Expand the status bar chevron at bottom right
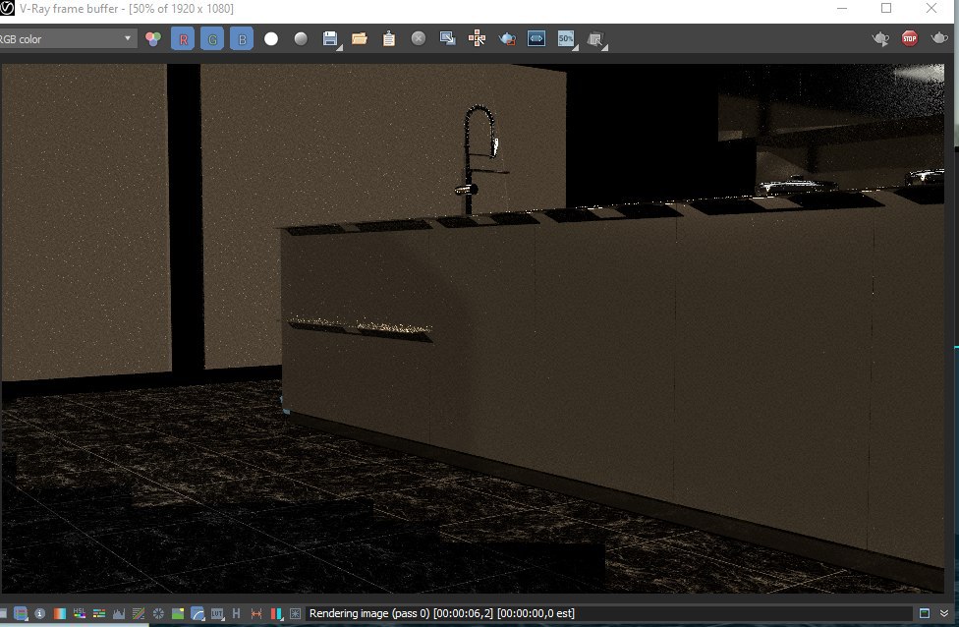 (x=944, y=613)
